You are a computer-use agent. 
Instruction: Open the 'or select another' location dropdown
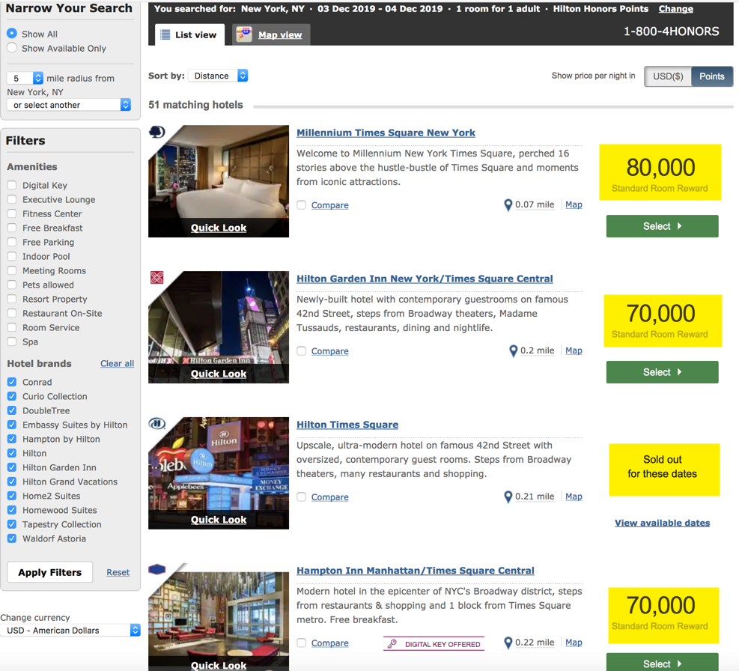(x=69, y=105)
